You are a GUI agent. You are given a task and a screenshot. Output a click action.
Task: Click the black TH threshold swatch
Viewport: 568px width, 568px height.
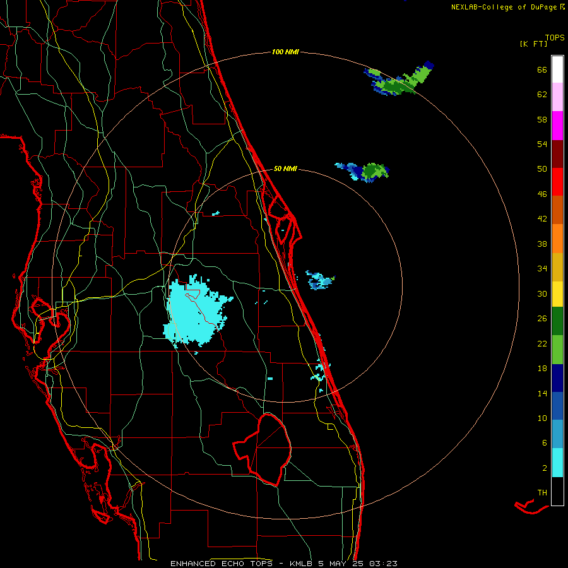[x=557, y=491]
